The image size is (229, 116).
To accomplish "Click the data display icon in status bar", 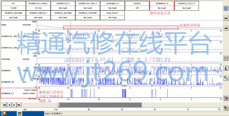I will point(19,114).
